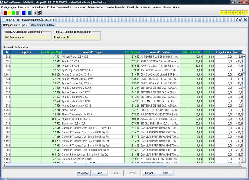
Task: Maximize the F01046 internal window
Action: point(241,19)
